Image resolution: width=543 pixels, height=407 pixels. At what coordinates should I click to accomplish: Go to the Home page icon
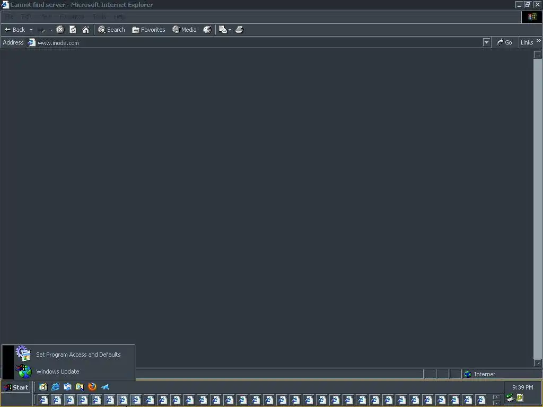click(85, 30)
